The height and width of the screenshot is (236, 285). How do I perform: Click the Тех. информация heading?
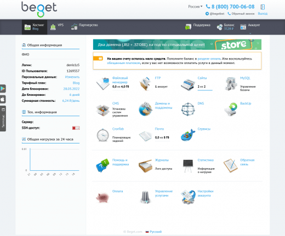coord(42,112)
